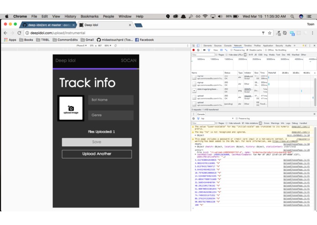Open the macOS Notification Center icon
The height and width of the screenshot is (225, 317).
tap(309, 16)
